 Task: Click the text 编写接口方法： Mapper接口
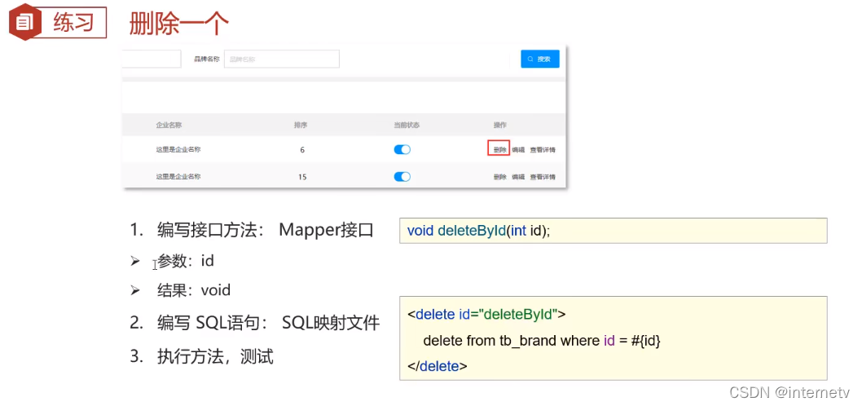pyautogui.click(x=265, y=230)
